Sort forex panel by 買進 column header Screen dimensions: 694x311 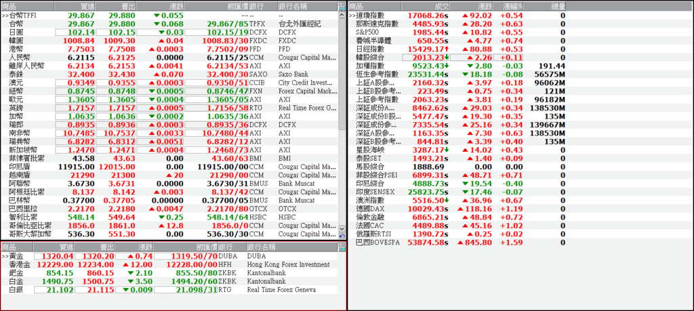pyautogui.click(x=75, y=5)
